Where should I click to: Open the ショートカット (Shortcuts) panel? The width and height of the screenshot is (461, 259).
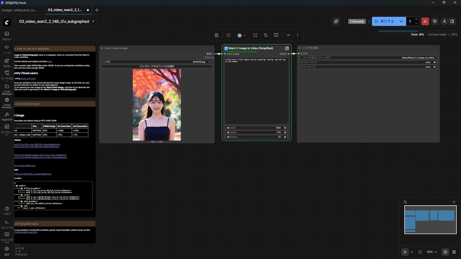pos(7,237)
